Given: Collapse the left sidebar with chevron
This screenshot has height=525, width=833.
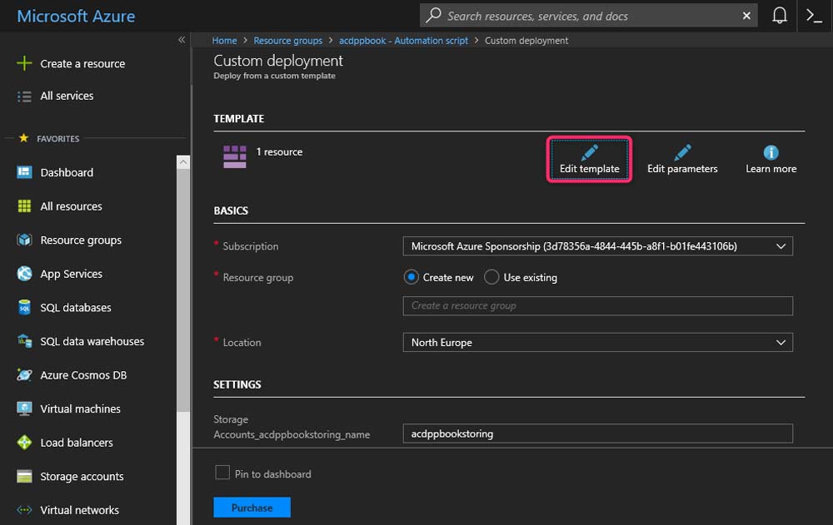Looking at the screenshot, I should pyautogui.click(x=182, y=40).
